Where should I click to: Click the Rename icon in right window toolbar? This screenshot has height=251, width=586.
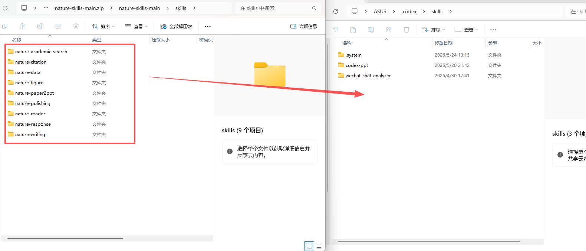pyautogui.click(x=371, y=30)
